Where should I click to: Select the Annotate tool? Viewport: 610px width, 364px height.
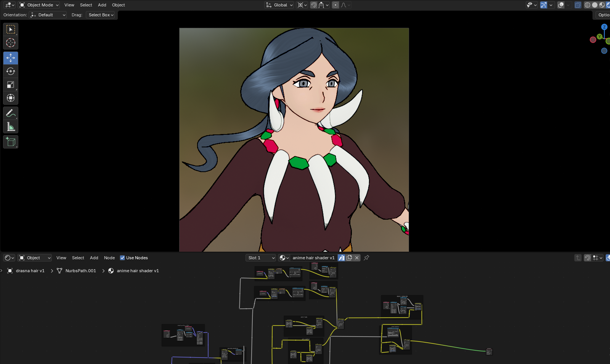click(x=11, y=113)
